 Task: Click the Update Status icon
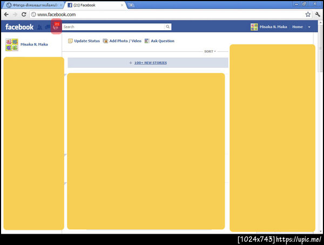[x=70, y=41]
